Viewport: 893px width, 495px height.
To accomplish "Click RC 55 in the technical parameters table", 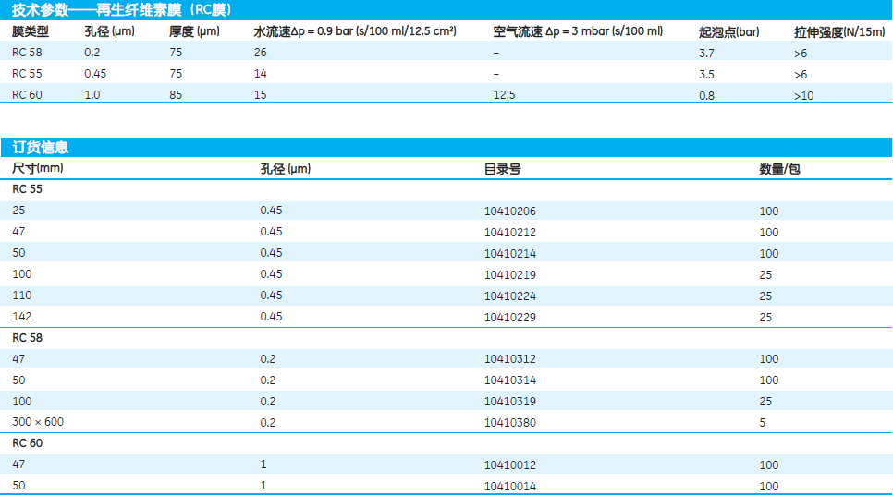I will [27, 73].
